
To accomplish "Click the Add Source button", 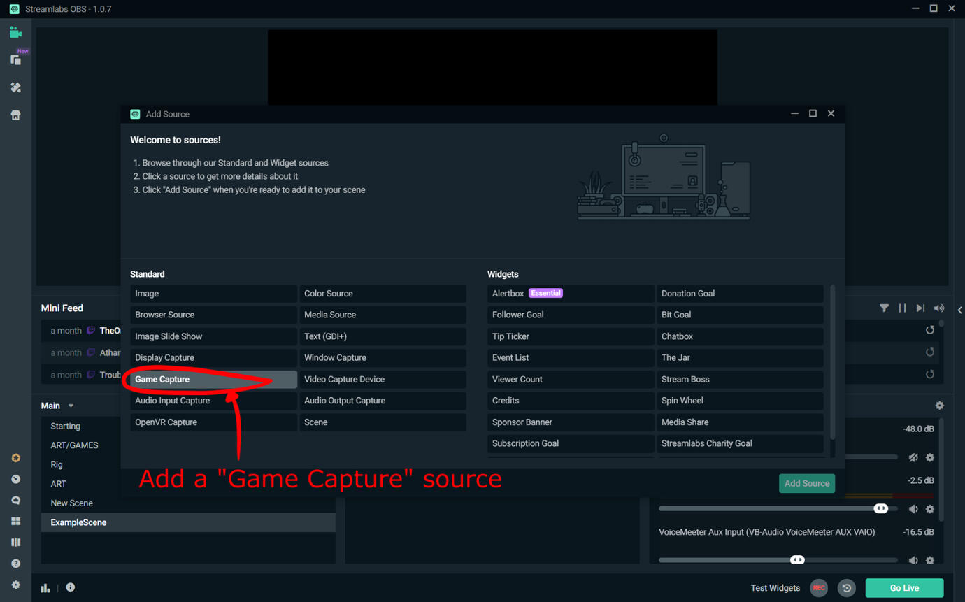I will coord(806,483).
